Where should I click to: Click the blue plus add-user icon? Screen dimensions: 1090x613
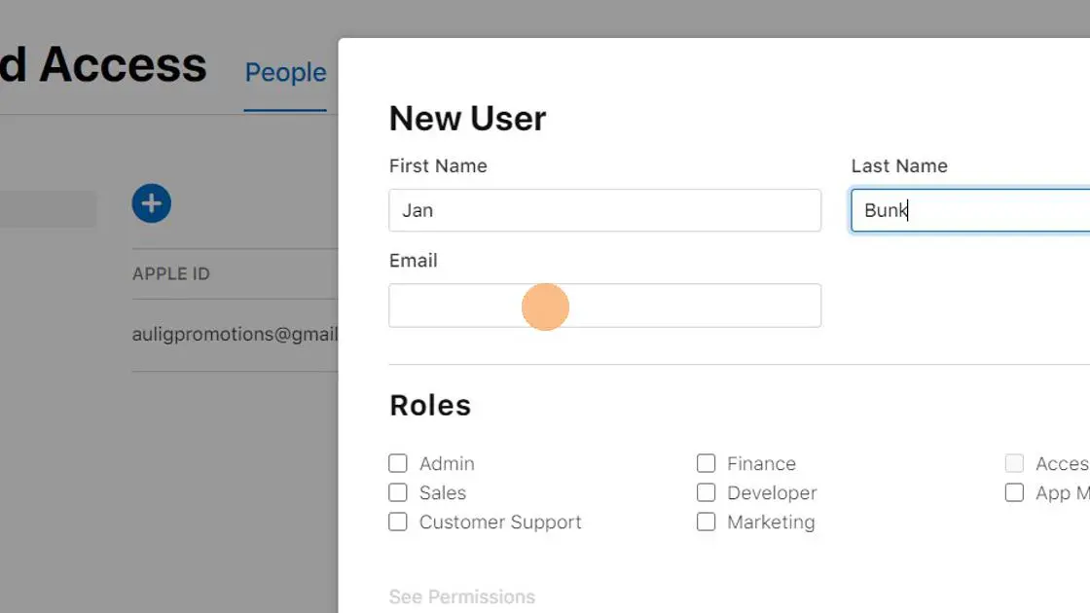(151, 202)
